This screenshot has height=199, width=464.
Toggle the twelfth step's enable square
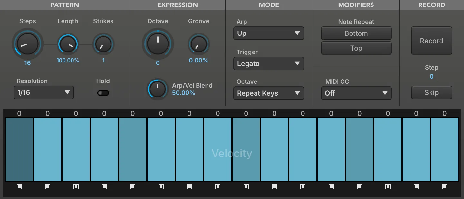point(331,187)
